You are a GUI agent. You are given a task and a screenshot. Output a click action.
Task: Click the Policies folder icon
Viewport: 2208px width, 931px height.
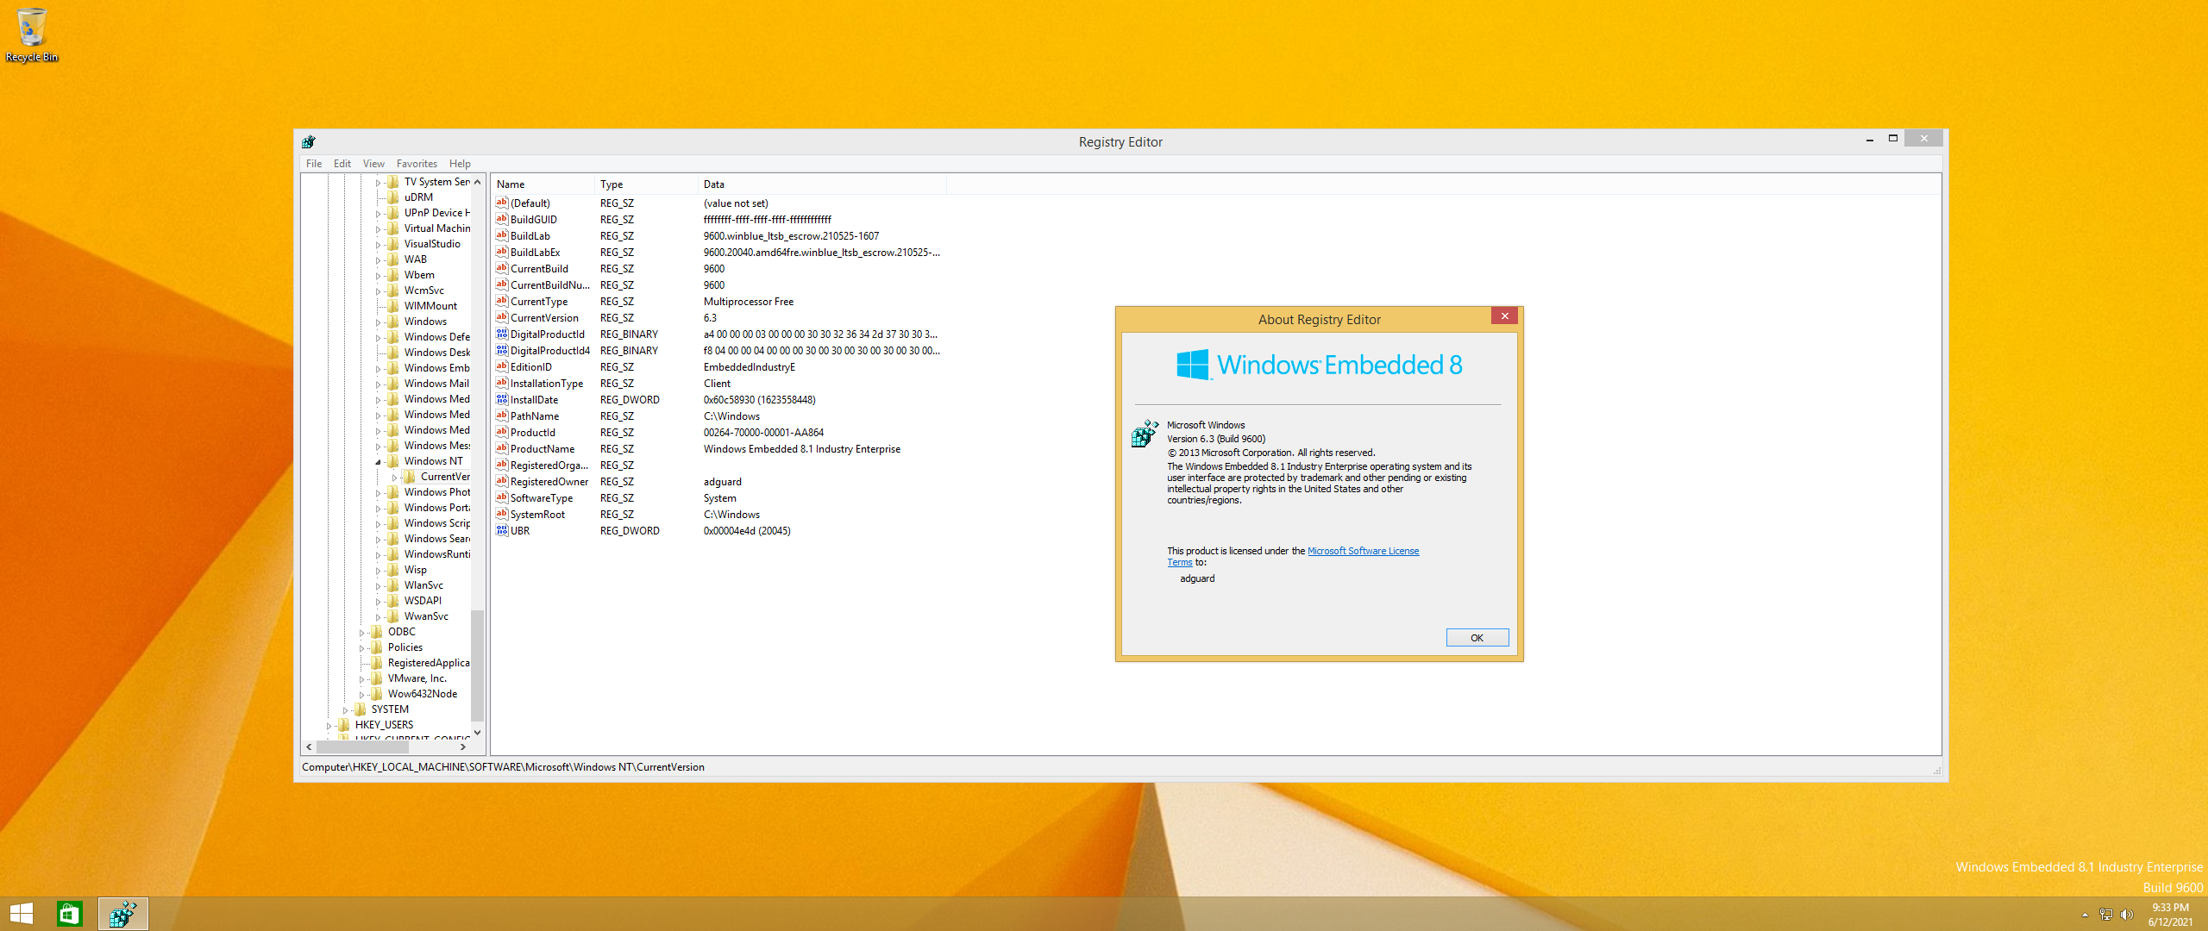(377, 647)
